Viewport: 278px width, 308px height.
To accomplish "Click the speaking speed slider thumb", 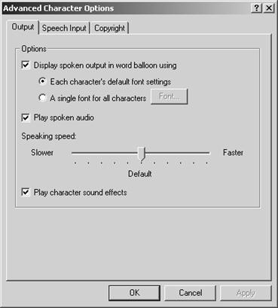I will (x=142, y=154).
